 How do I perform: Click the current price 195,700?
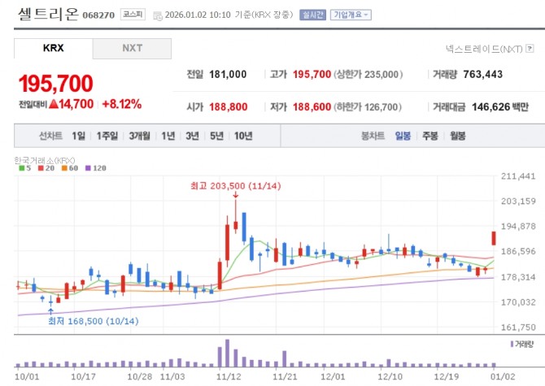click(x=56, y=84)
